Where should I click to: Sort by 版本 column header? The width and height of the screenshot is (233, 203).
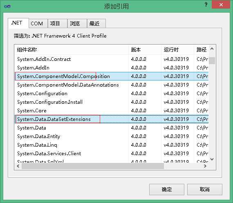click(145, 49)
